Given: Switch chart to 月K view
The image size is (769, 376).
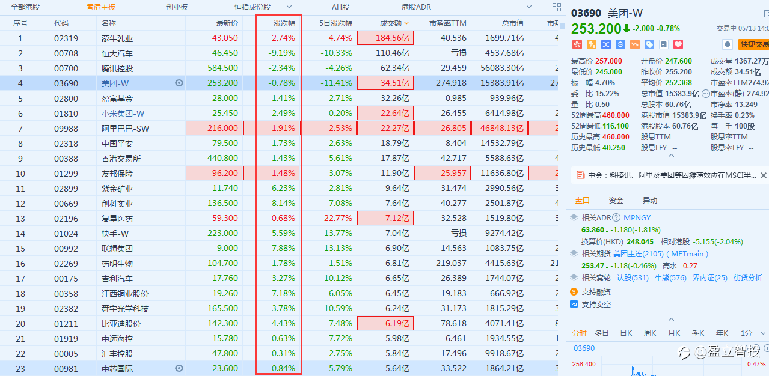Looking at the screenshot, I should pos(674,333).
